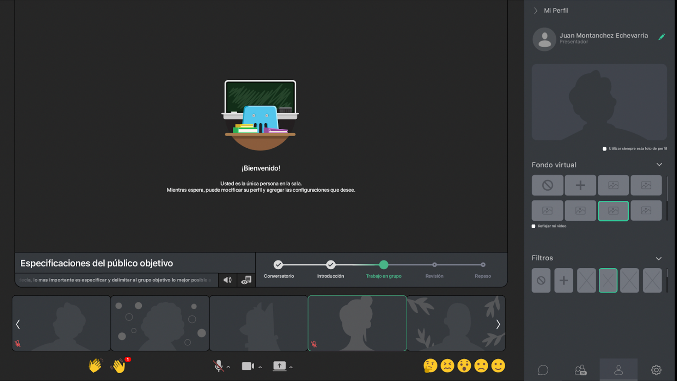Open the chat speech bubble tab

point(543,370)
